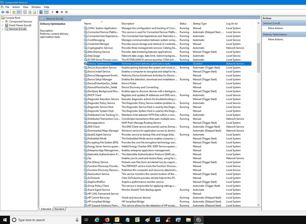Click the Start Service play icon

tap(52, 12)
